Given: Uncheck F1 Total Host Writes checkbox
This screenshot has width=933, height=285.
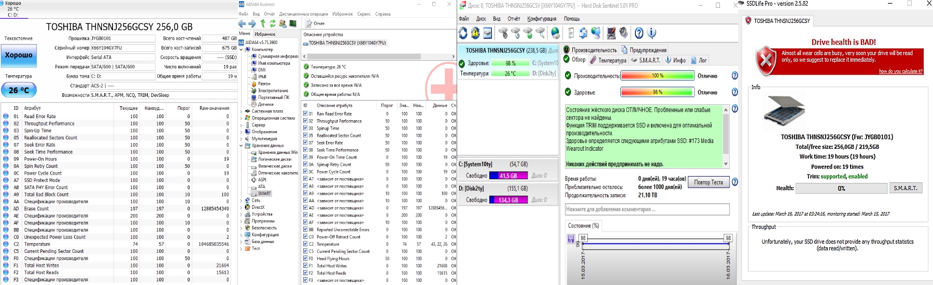Looking at the screenshot, I should (305, 266).
